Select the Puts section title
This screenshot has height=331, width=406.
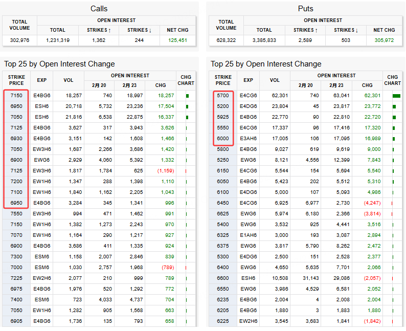point(306,9)
